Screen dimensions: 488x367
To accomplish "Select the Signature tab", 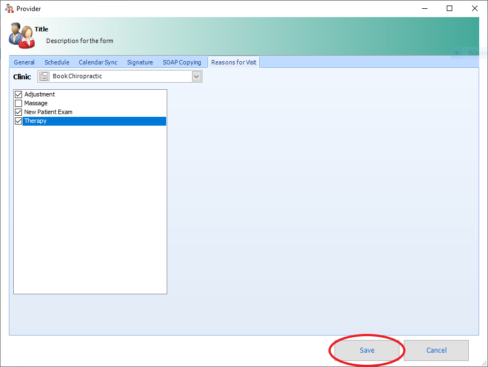I will point(140,62).
